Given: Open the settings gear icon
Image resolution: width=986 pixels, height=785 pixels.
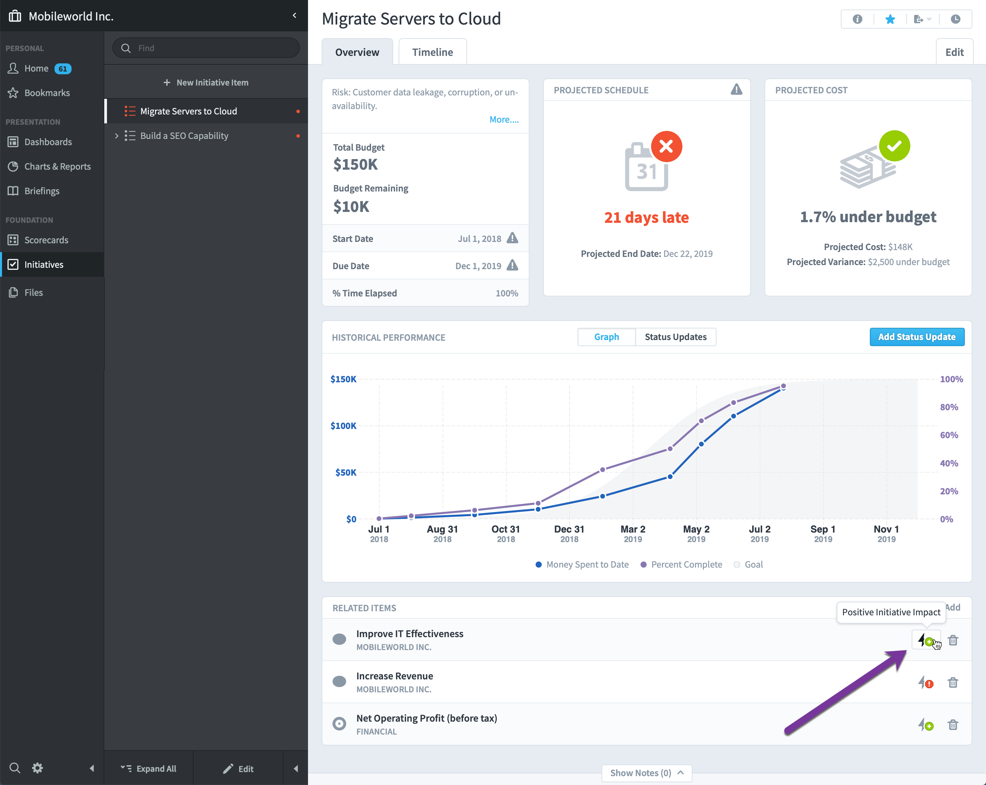Looking at the screenshot, I should pyautogui.click(x=37, y=768).
